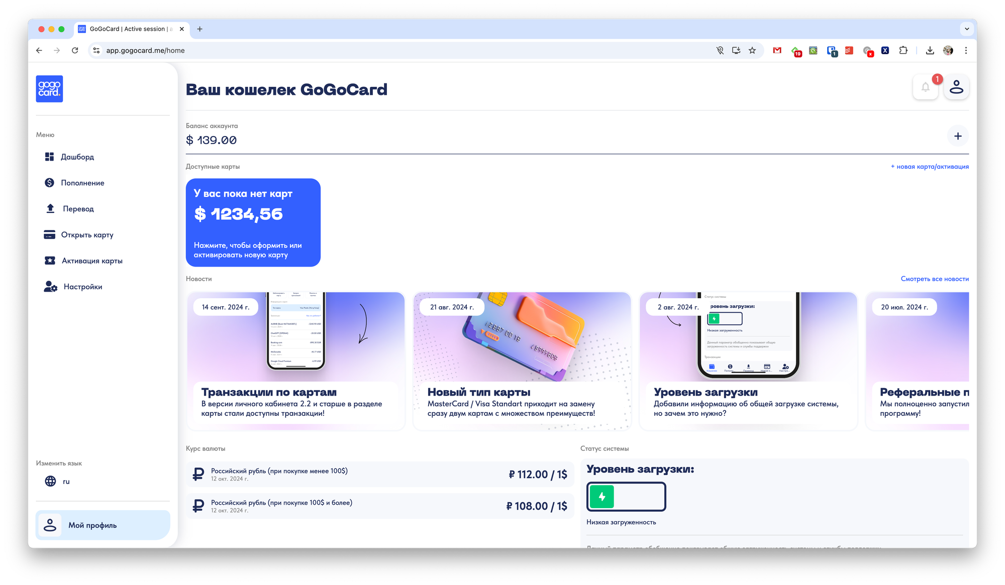Open the Дашборд menu item
Image resolution: width=1005 pixels, height=585 pixels.
click(x=77, y=157)
